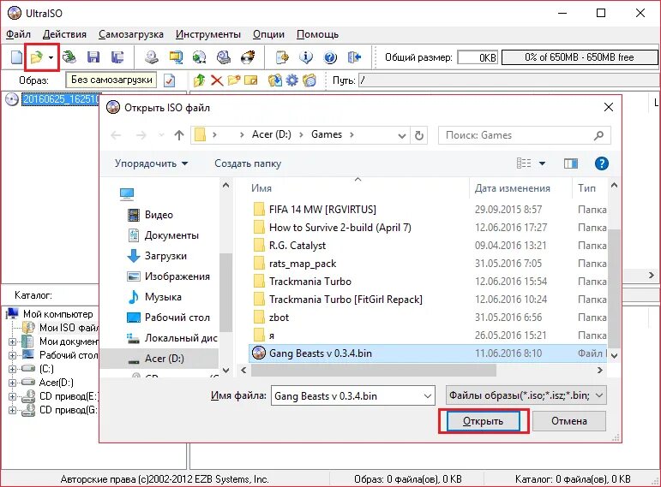Close the Открыть ISO файл dialog

click(609, 107)
